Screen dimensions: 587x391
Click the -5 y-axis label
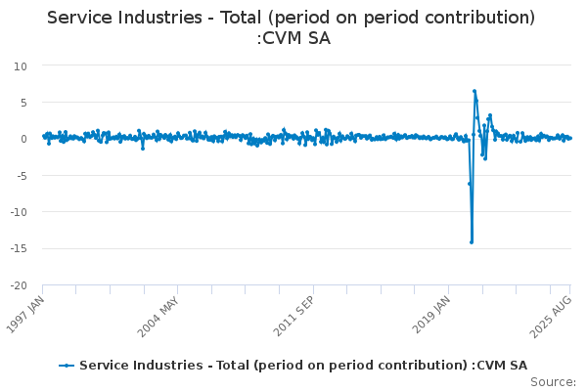coord(22,176)
